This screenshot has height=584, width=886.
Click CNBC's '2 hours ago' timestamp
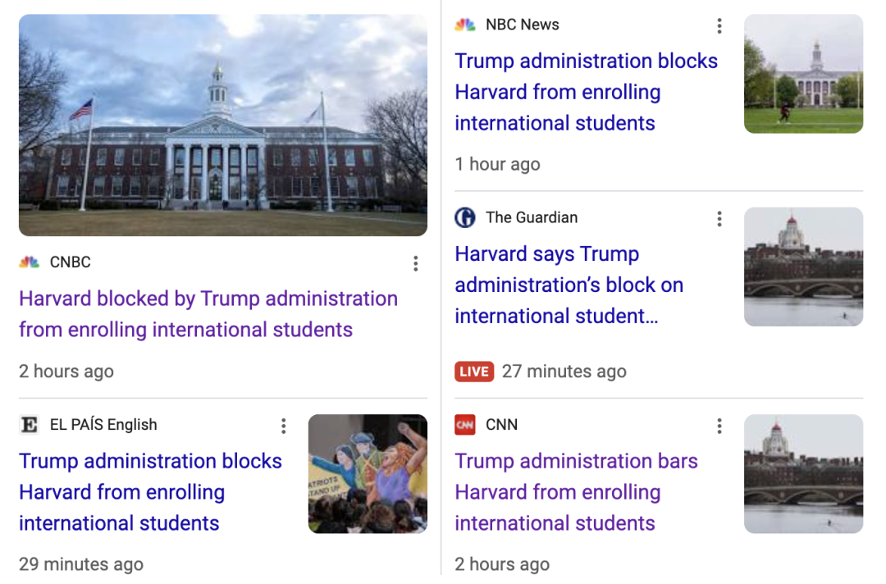[x=66, y=372]
